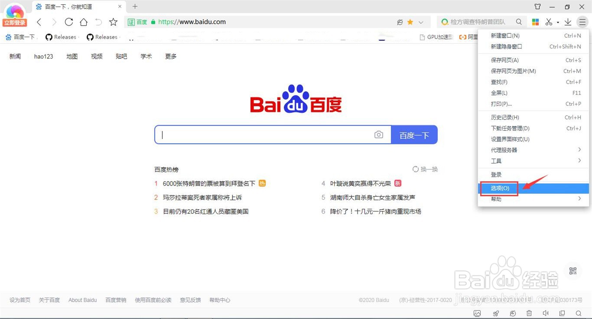Open the 关于百度 footer link
Screen dimensions: 592x319
pyautogui.click(x=49, y=300)
